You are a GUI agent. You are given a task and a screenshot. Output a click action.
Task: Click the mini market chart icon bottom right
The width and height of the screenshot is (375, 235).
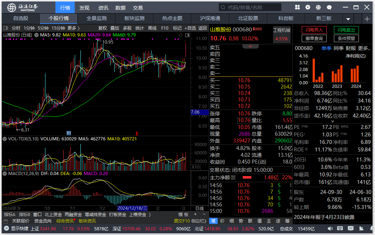(350, 229)
